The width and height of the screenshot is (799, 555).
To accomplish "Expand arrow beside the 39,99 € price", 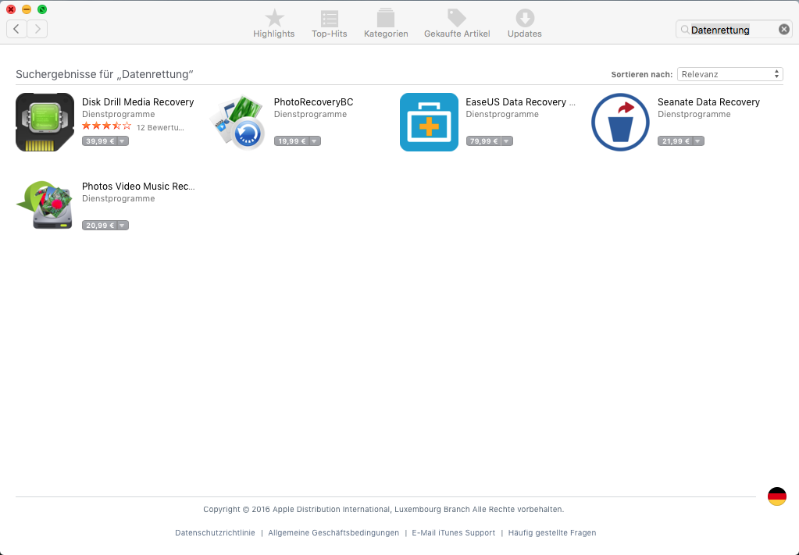I will coord(123,141).
